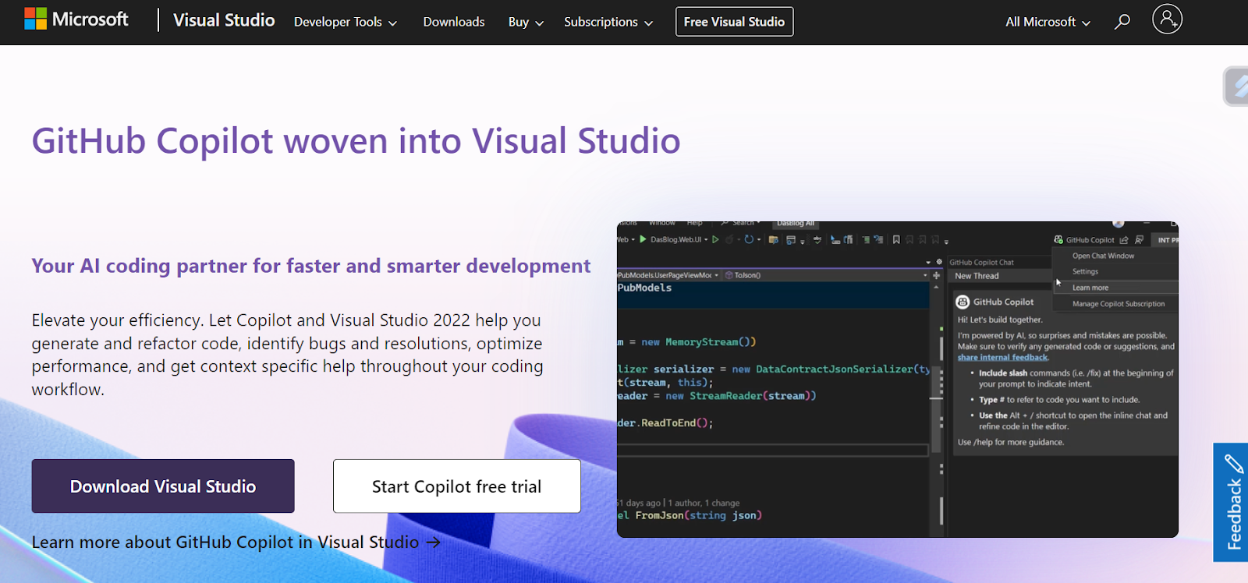This screenshot has width=1248, height=583.
Task: Click Free Visual Studio button
Action: [x=734, y=22]
